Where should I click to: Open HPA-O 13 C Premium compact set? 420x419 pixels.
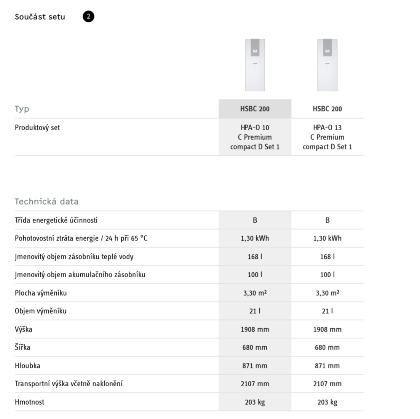(327, 137)
